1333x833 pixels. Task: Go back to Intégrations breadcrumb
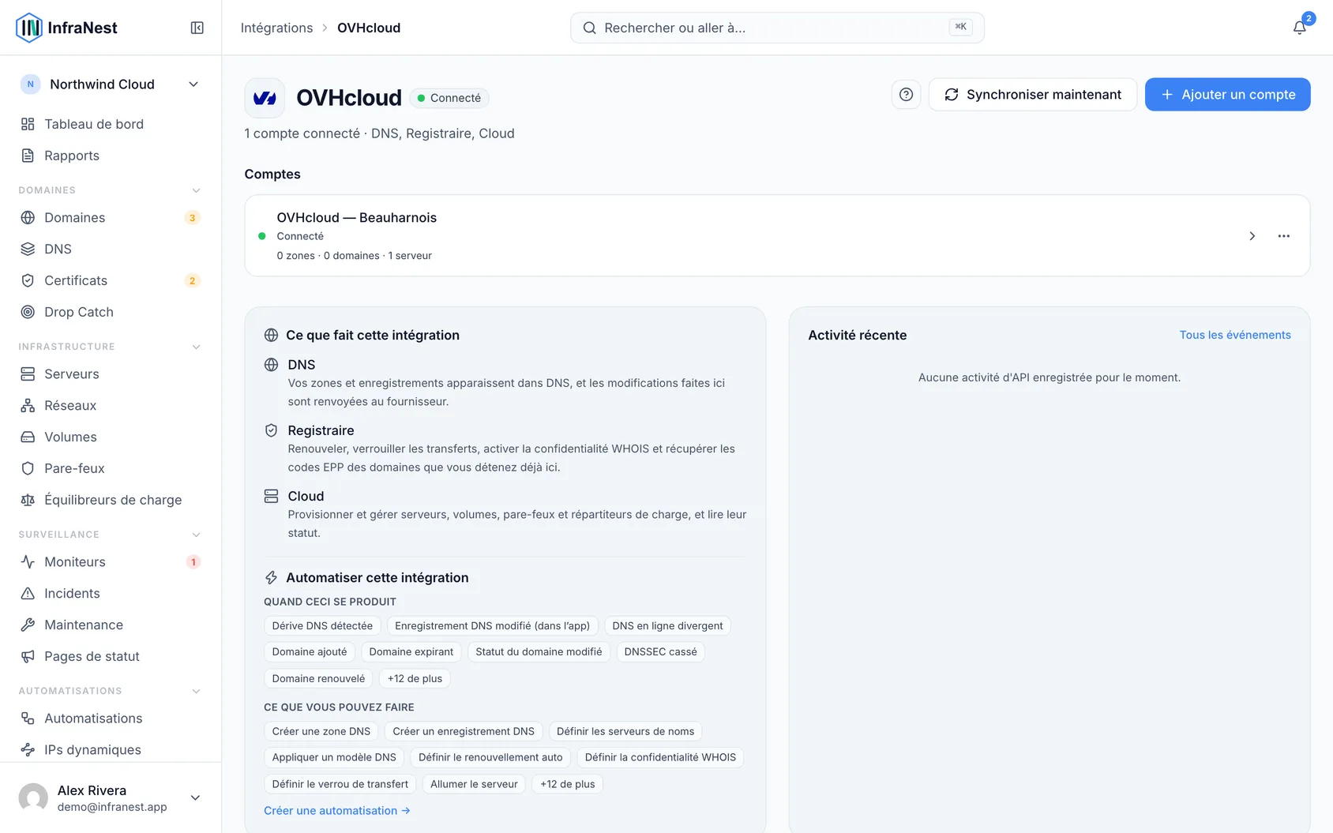pyautogui.click(x=276, y=28)
